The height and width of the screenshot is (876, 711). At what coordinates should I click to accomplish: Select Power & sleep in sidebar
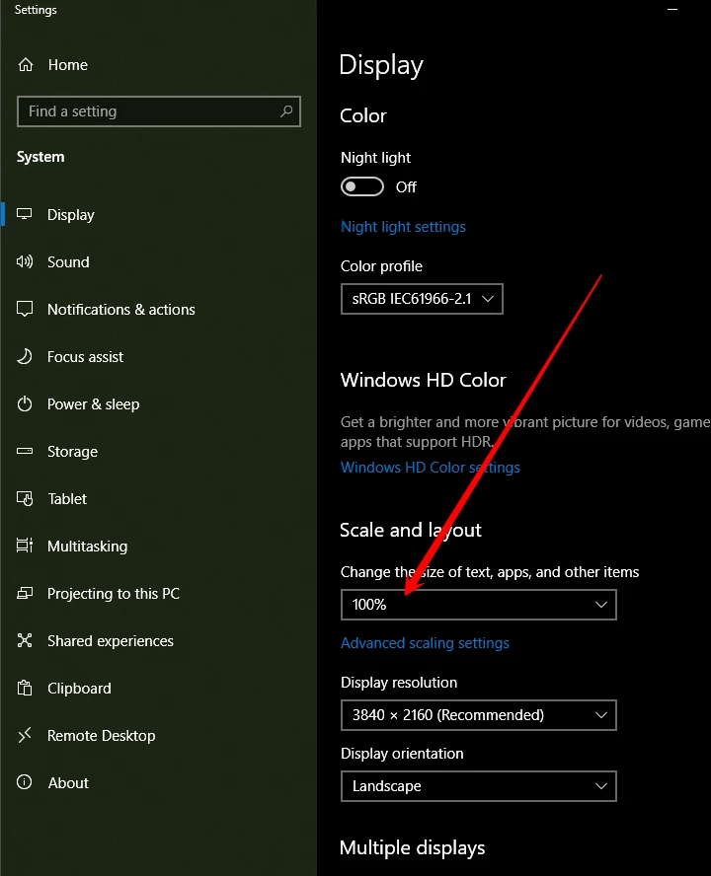click(94, 404)
